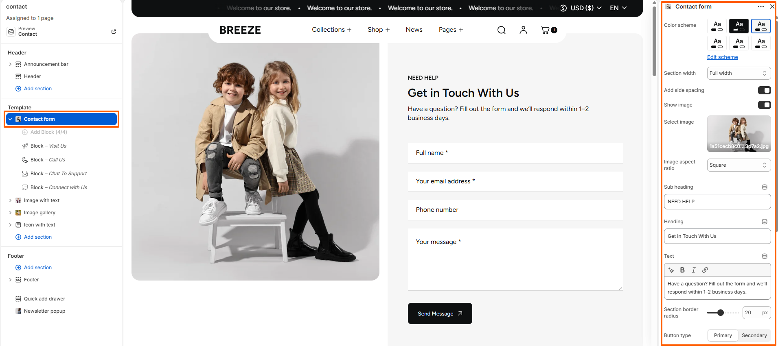Image resolution: width=778 pixels, height=346 pixels.
Task: Open the Section width dropdown
Action: click(739, 73)
